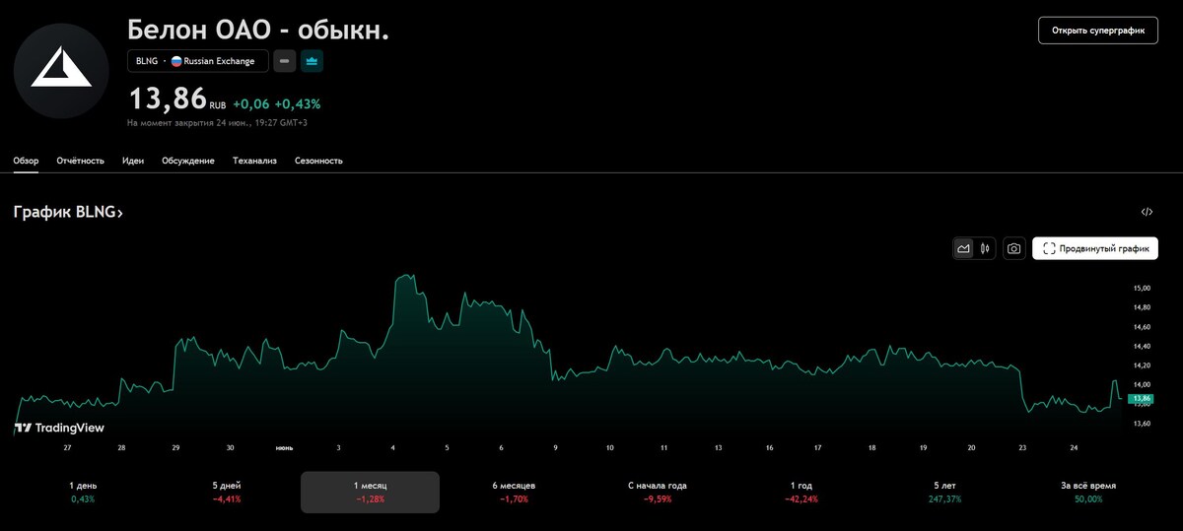Select the За всё время range
The height and width of the screenshot is (531, 1183).
pyautogui.click(x=1088, y=492)
